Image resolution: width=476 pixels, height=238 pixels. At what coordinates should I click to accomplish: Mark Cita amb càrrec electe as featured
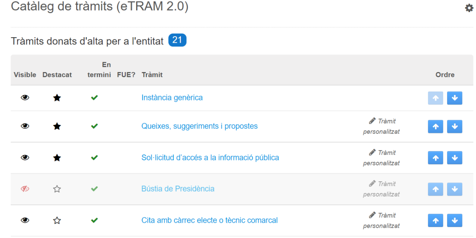coord(57,220)
